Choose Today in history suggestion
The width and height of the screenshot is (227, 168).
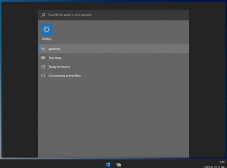(113, 66)
